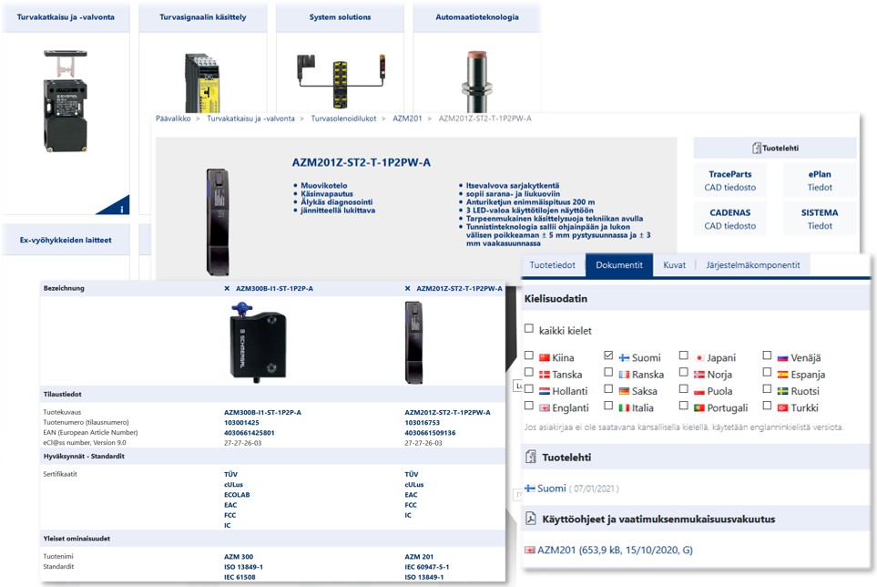Click the AZM300B comparison product image
Viewport: 877px width, 587px height.
[x=258, y=342]
